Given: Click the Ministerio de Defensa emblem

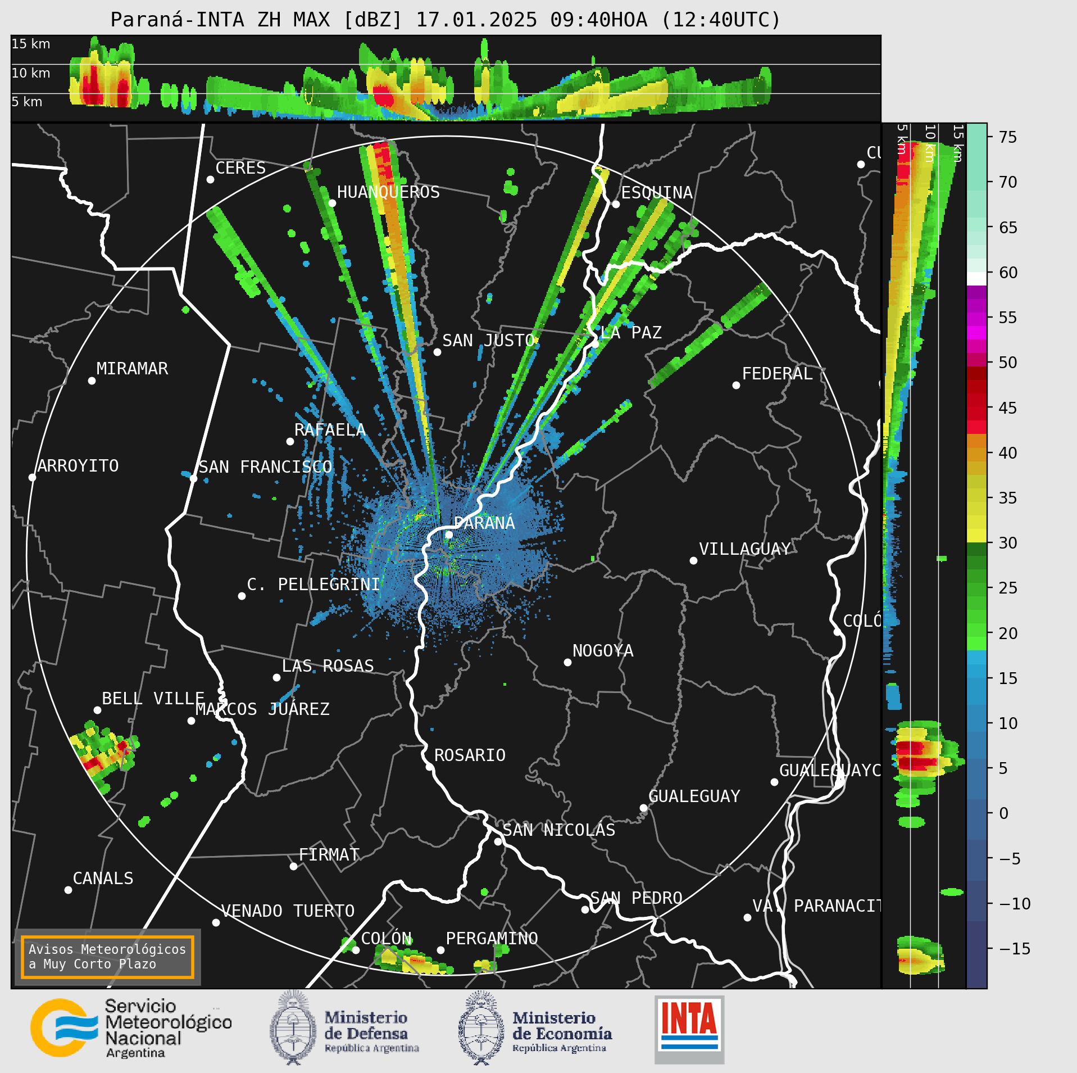Looking at the screenshot, I should tap(292, 1028).
